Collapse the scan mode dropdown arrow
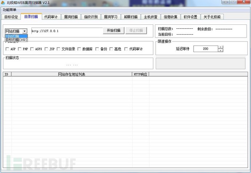The image size is (251, 173). (25, 31)
